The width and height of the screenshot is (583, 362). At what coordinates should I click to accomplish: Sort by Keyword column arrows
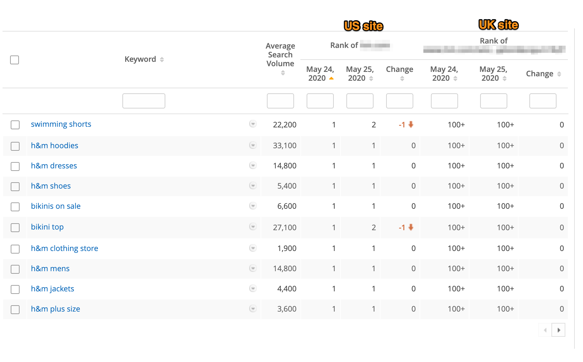pos(162,60)
